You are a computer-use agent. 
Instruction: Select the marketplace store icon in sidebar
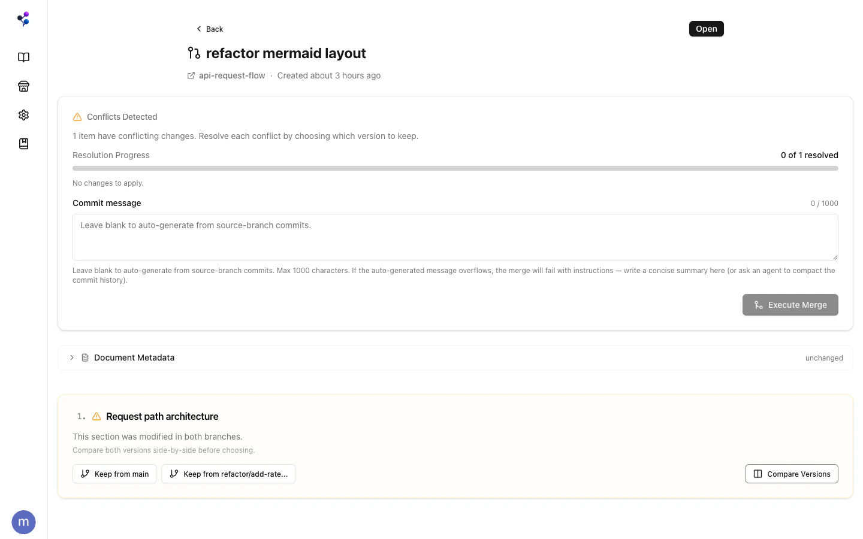(23, 86)
